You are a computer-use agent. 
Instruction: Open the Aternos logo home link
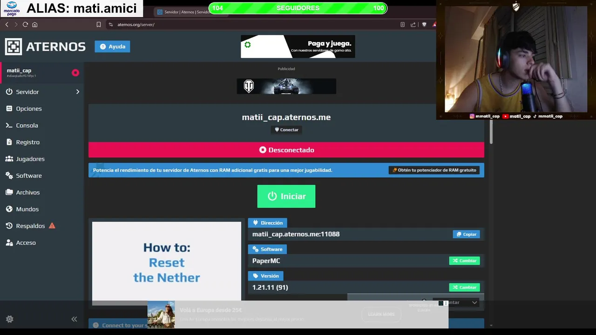tap(45, 47)
